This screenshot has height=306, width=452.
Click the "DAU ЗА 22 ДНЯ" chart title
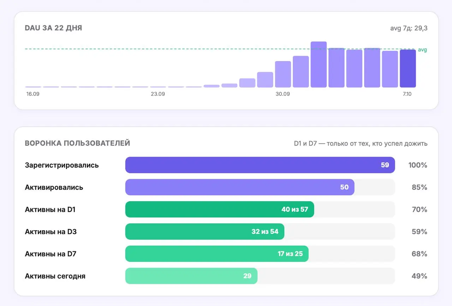click(x=53, y=28)
